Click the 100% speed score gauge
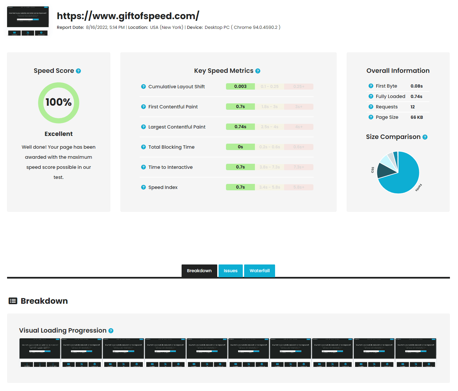Viewport: 458px width, 391px height. (x=59, y=103)
